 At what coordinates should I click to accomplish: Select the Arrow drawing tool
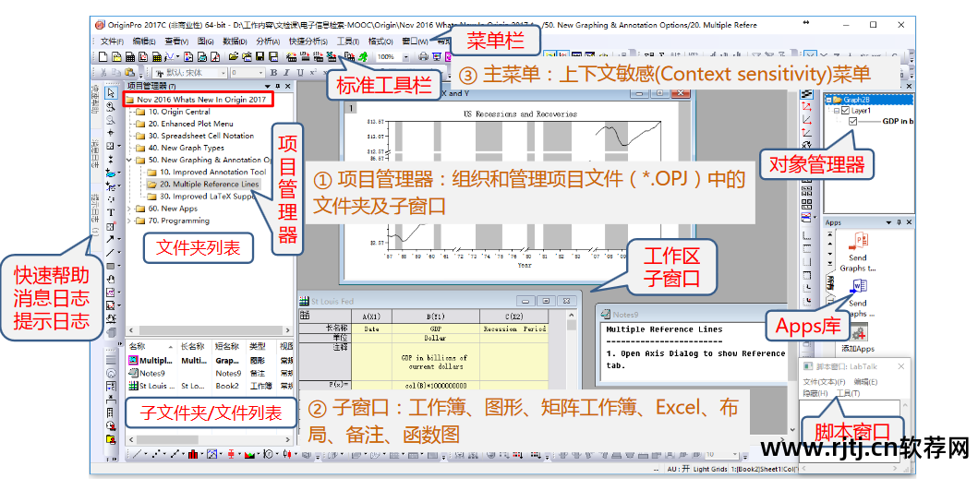[x=111, y=239]
